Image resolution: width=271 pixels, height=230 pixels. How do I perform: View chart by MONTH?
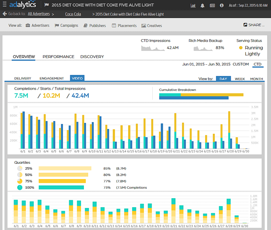pyautogui.click(x=257, y=79)
